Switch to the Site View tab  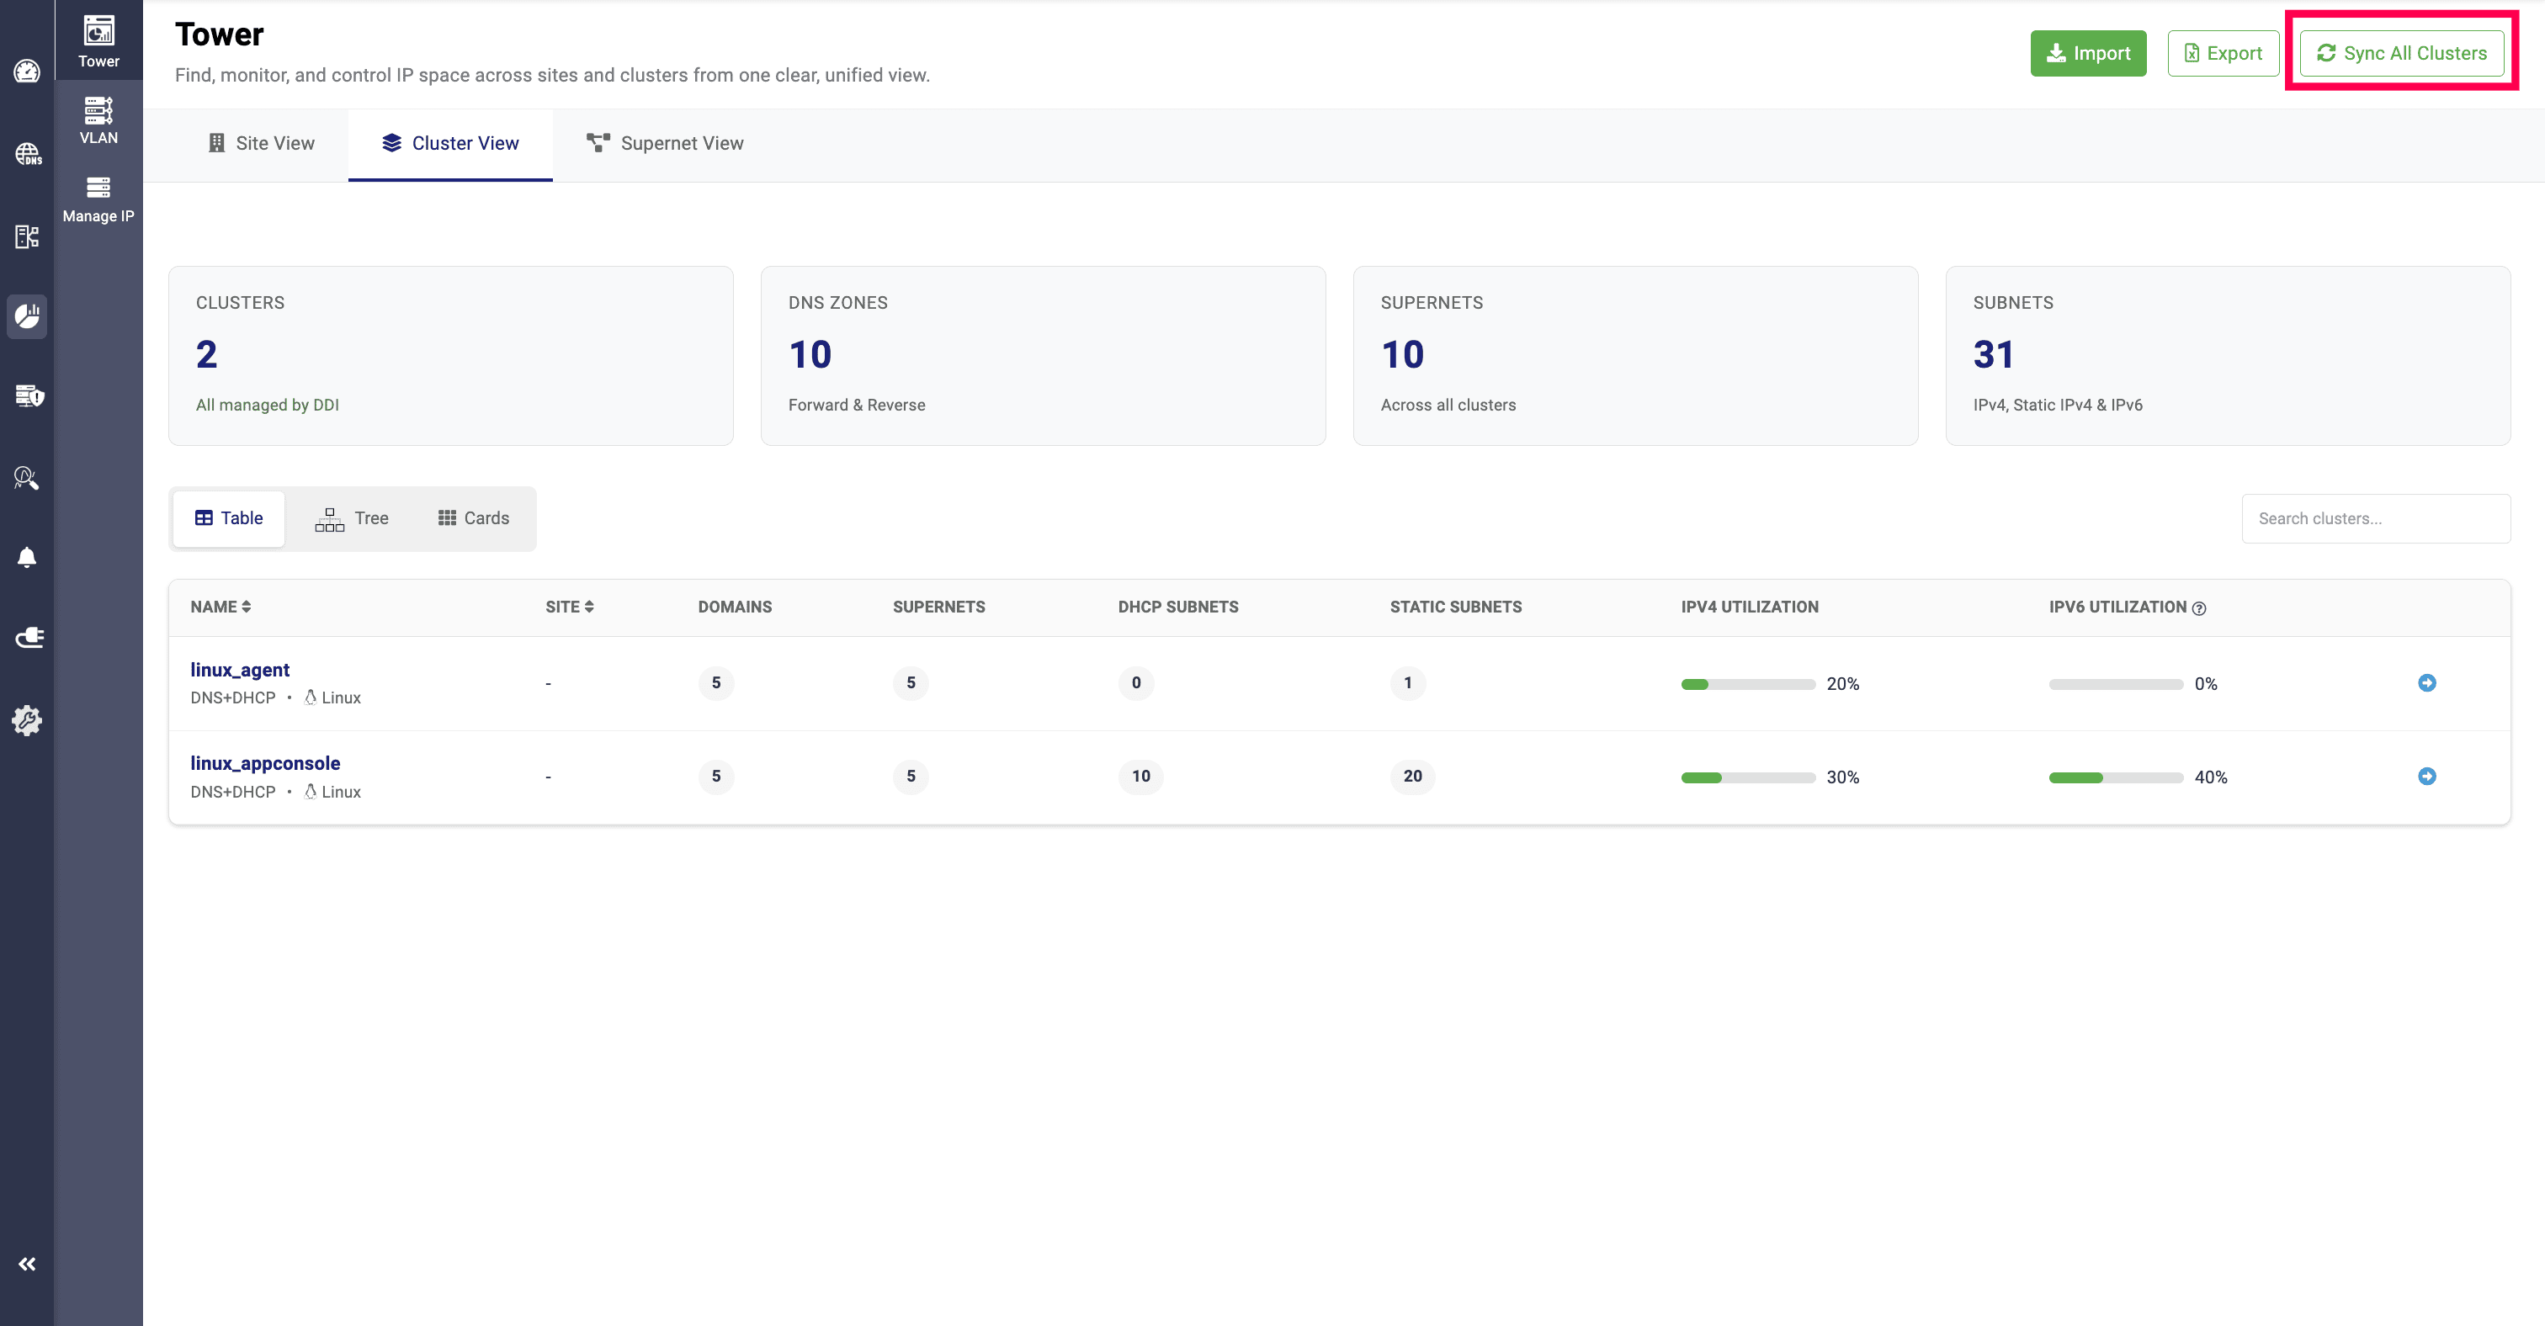click(x=261, y=143)
